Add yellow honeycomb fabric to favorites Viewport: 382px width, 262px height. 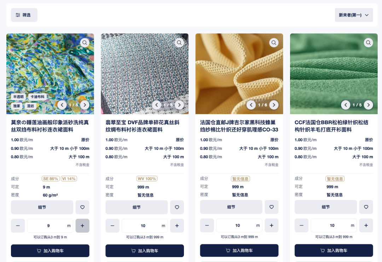pos(271,207)
